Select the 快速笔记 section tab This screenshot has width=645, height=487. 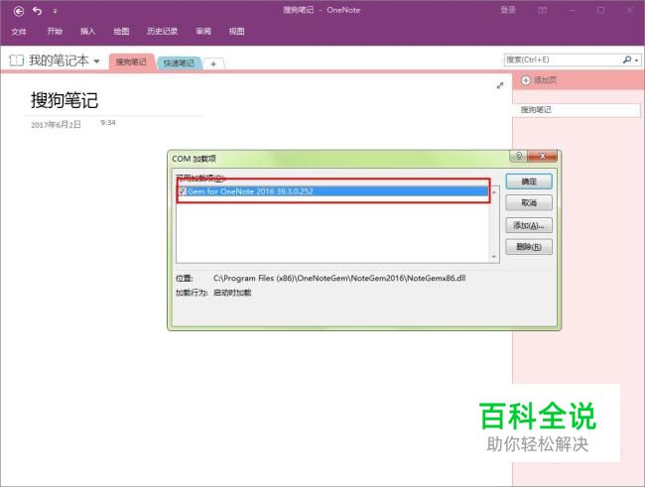[179, 62]
